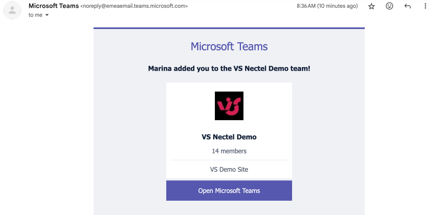Click the red VS team logo image
This screenshot has height=215, width=433.
click(x=229, y=106)
